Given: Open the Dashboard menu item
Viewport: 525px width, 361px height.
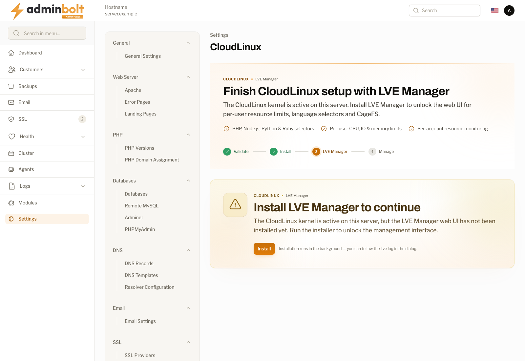Looking at the screenshot, I should (47, 53).
